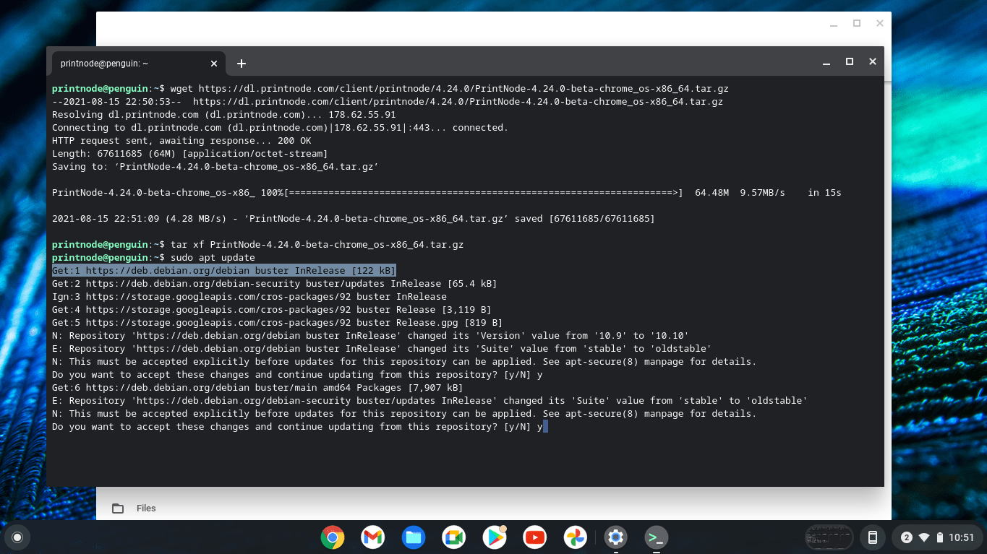
Task: Click the Get:2 debian-security buster/updates line
Action: pos(275,283)
